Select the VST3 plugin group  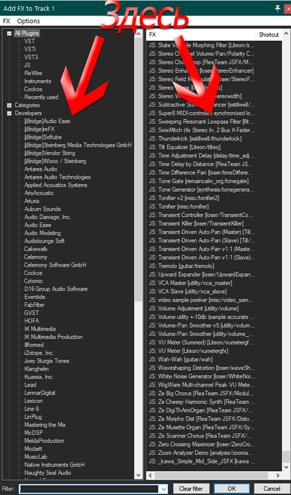pos(31,57)
